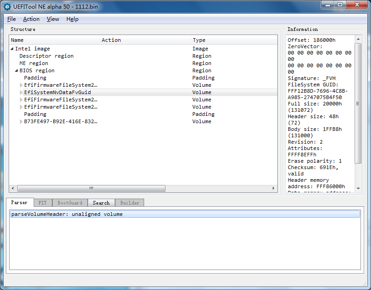Click the Volume type cell of EfiSystemNvDataFvGuid
This screenshot has height=290, width=371.
(x=201, y=92)
